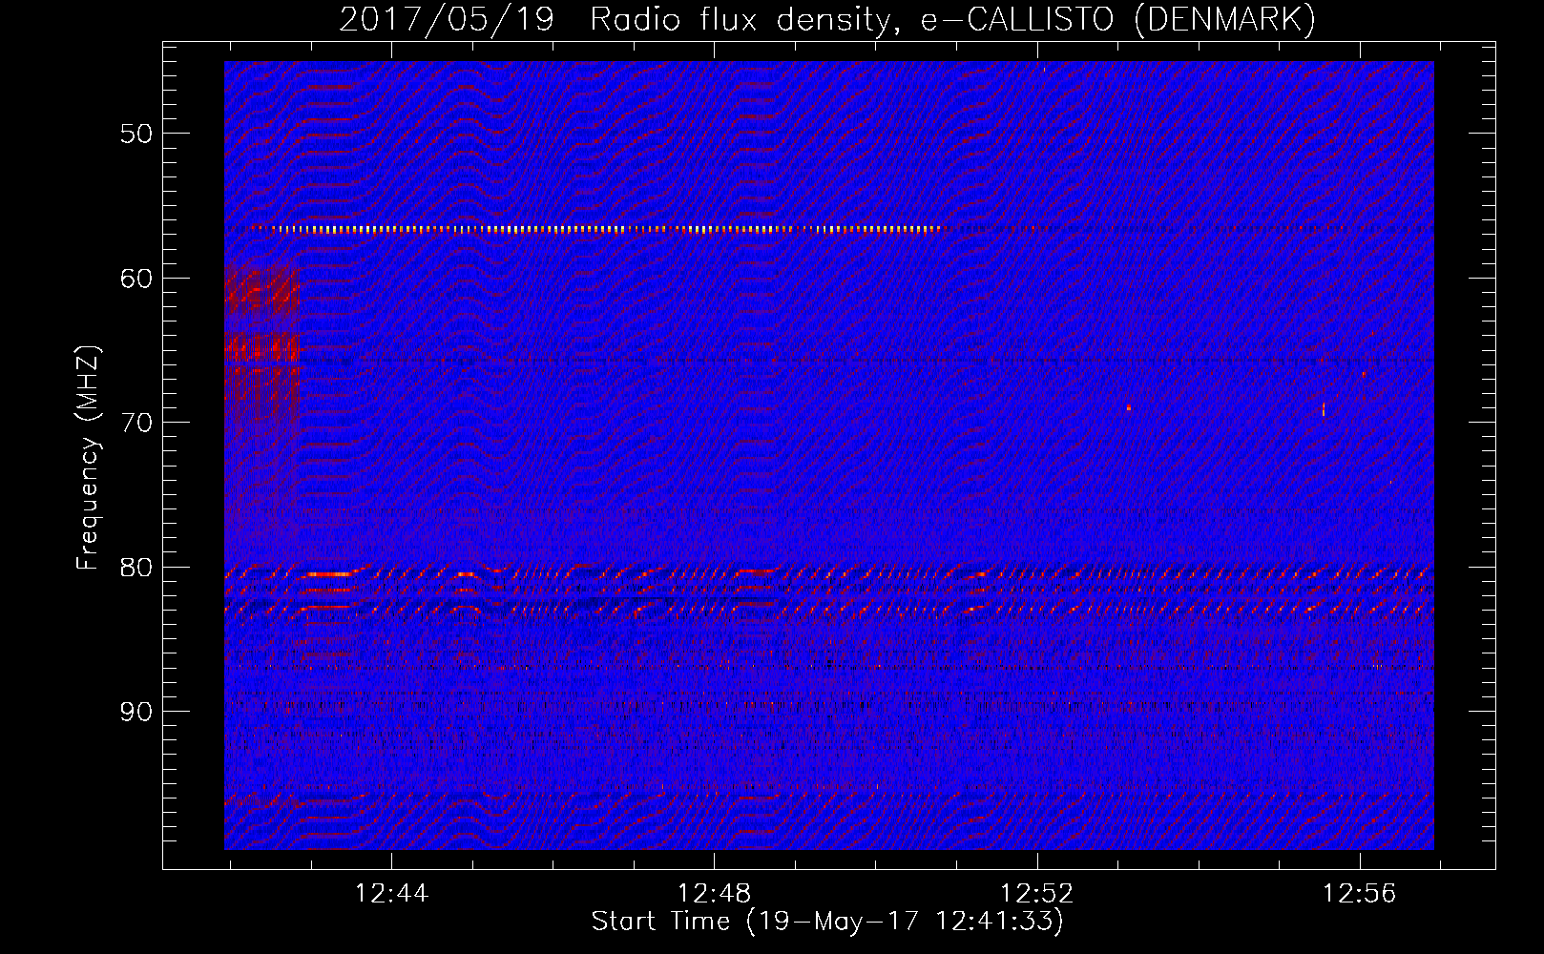Viewport: 1544px width, 954px height.
Task: Click the 80 MHz frequency label
Action: click(136, 568)
